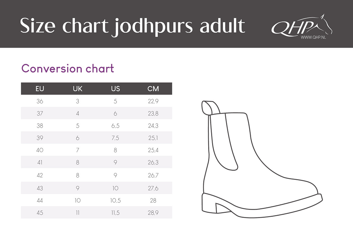The width and height of the screenshot is (353, 252).
Task: Click the 22,9 CM value
Action: coord(153,101)
